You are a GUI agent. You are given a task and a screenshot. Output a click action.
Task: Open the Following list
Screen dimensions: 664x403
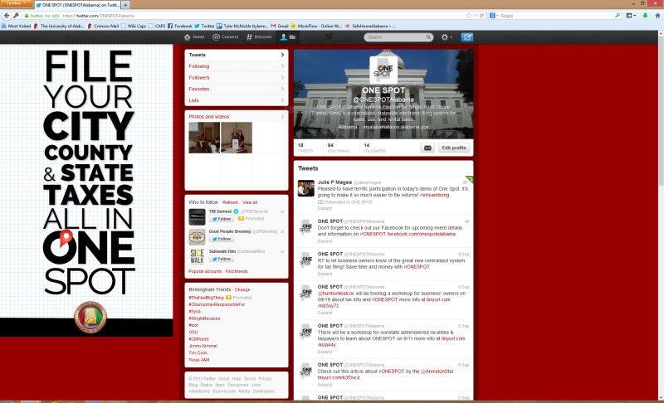[237, 66]
